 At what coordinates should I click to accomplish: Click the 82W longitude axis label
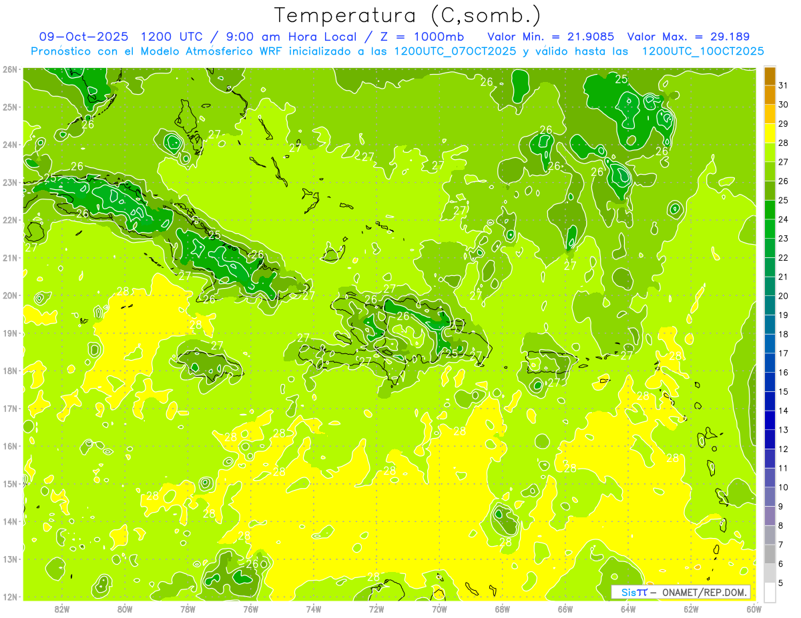(x=62, y=609)
